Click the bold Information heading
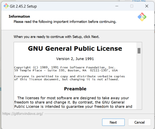The image size is (155, 129). click(19, 16)
